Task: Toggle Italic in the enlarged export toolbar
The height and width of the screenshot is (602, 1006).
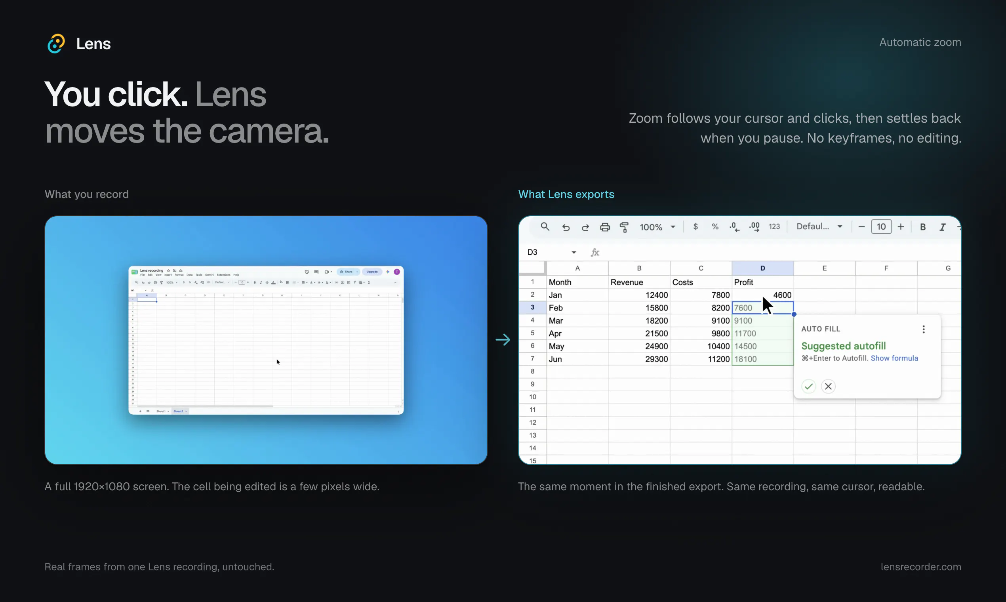Action: pyautogui.click(x=942, y=227)
